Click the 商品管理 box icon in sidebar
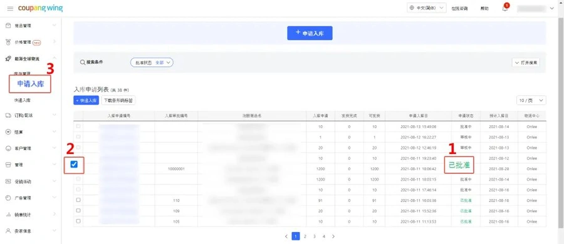The image size is (564, 244). coord(8,25)
